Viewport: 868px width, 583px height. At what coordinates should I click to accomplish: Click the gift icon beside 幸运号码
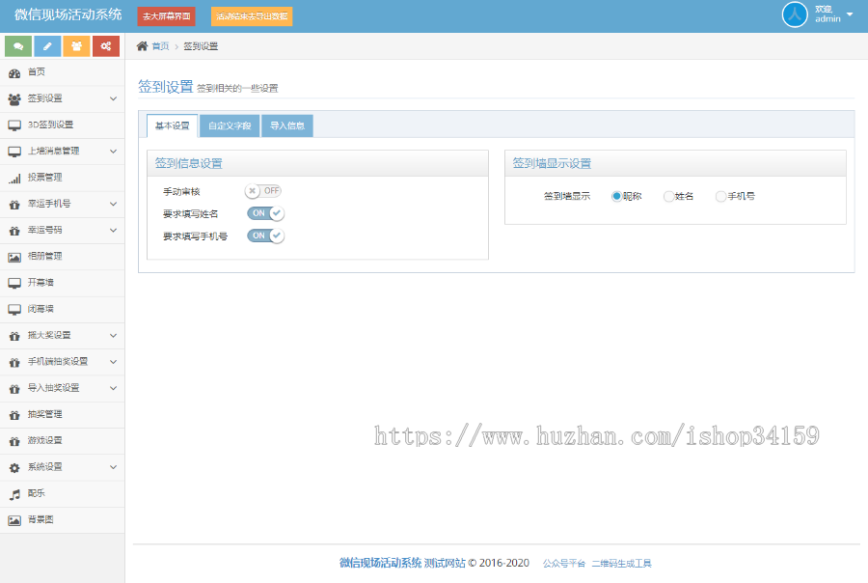tap(14, 231)
